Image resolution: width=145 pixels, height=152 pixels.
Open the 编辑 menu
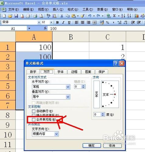pyautogui.click(x=28, y=9)
